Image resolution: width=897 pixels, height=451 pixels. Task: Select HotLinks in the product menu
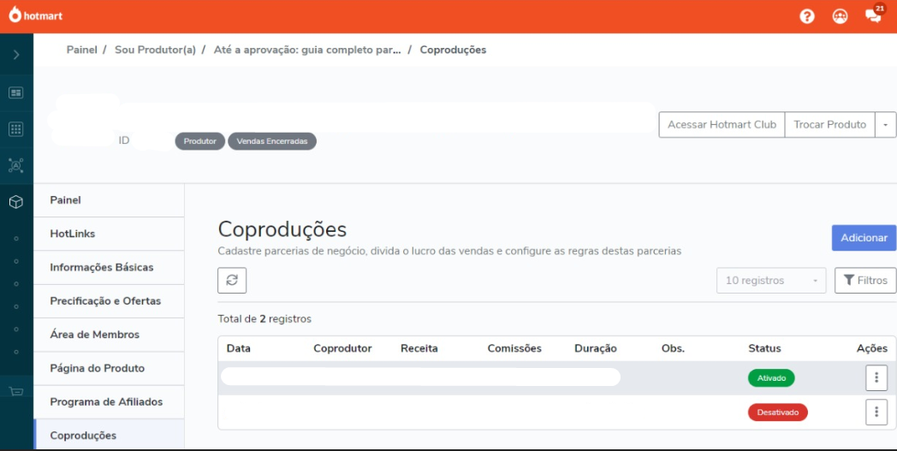point(109,234)
